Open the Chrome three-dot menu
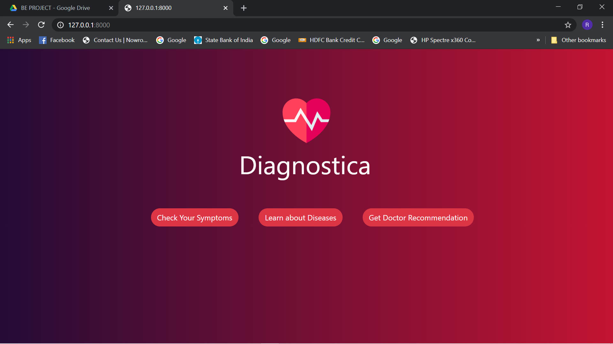 pyautogui.click(x=602, y=25)
